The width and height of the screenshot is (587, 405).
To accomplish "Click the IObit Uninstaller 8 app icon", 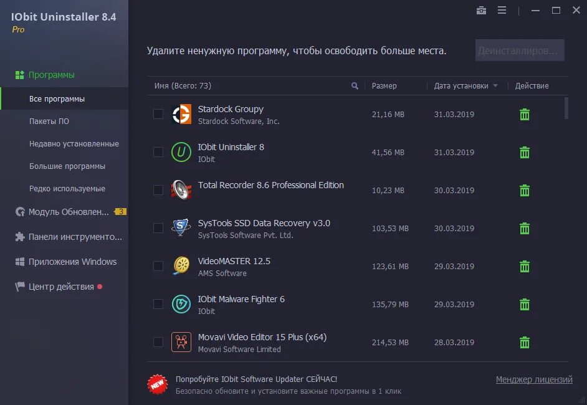I will (181, 152).
